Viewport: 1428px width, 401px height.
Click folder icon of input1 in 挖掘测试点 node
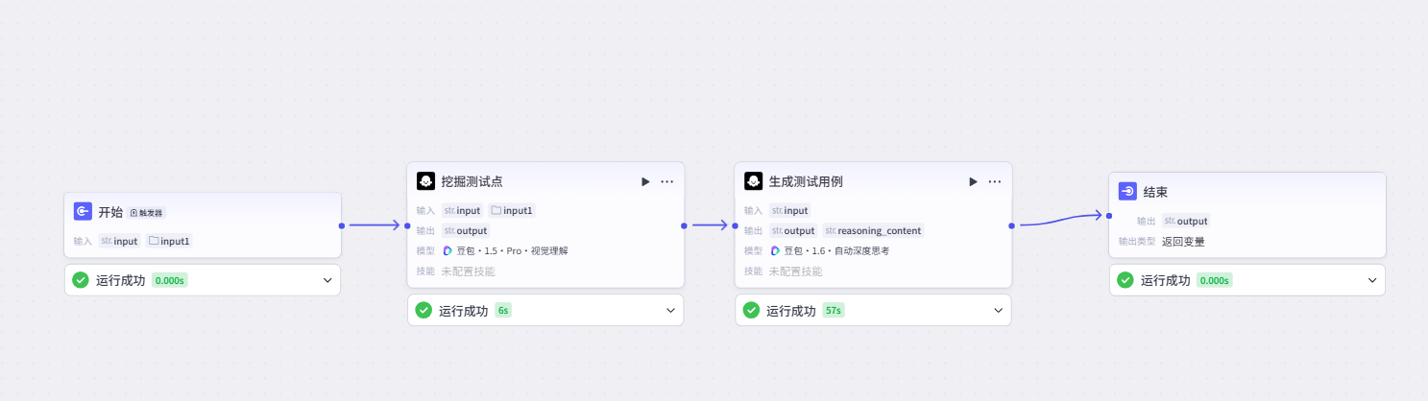click(496, 210)
